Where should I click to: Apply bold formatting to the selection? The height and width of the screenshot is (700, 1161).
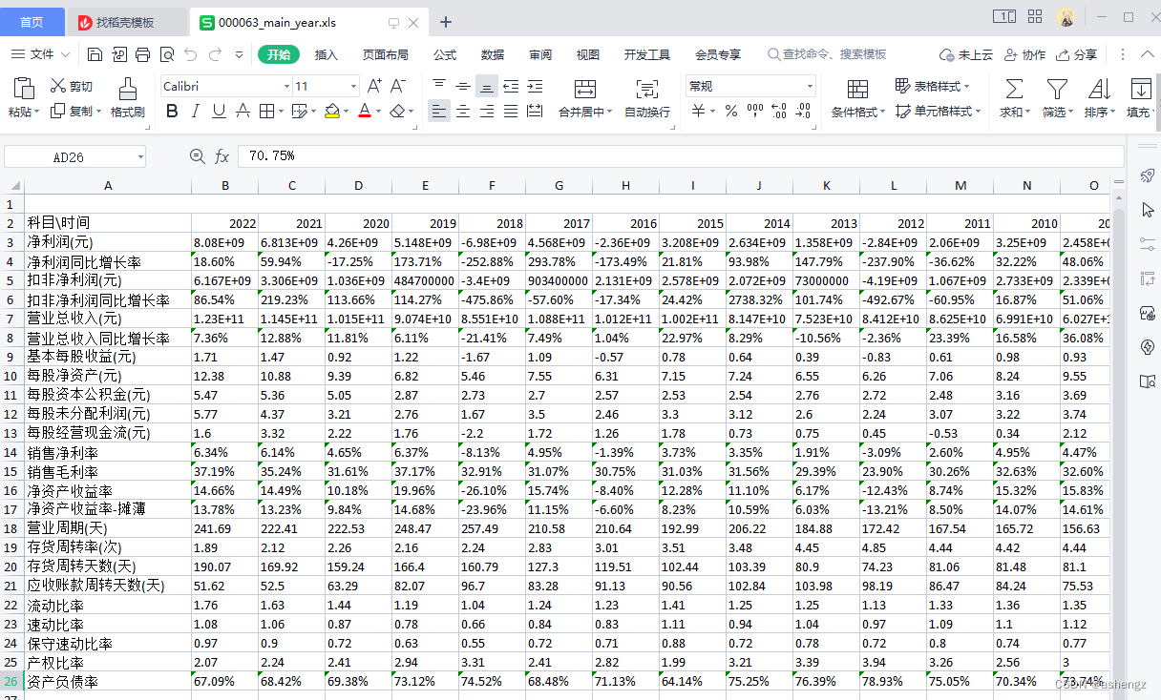pos(172,110)
